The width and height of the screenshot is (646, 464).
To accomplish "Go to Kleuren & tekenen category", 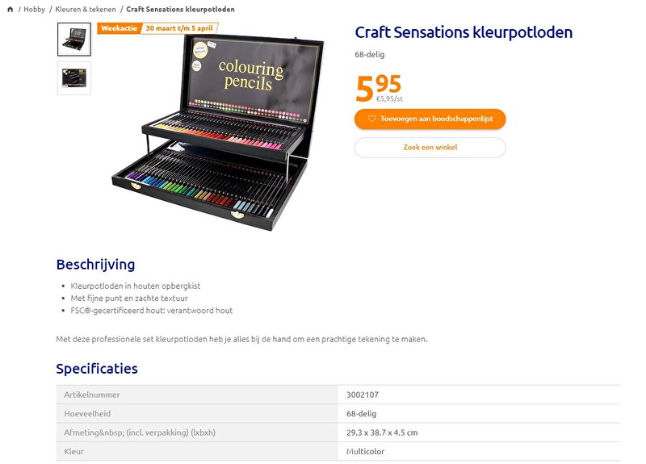I will click(x=86, y=9).
